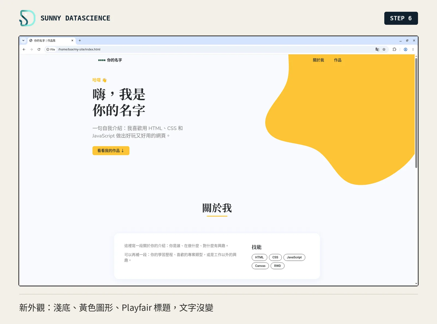This screenshot has width=437, height=324.
Task: Click the CSS skill tag
Action: pyautogui.click(x=275, y=257)
